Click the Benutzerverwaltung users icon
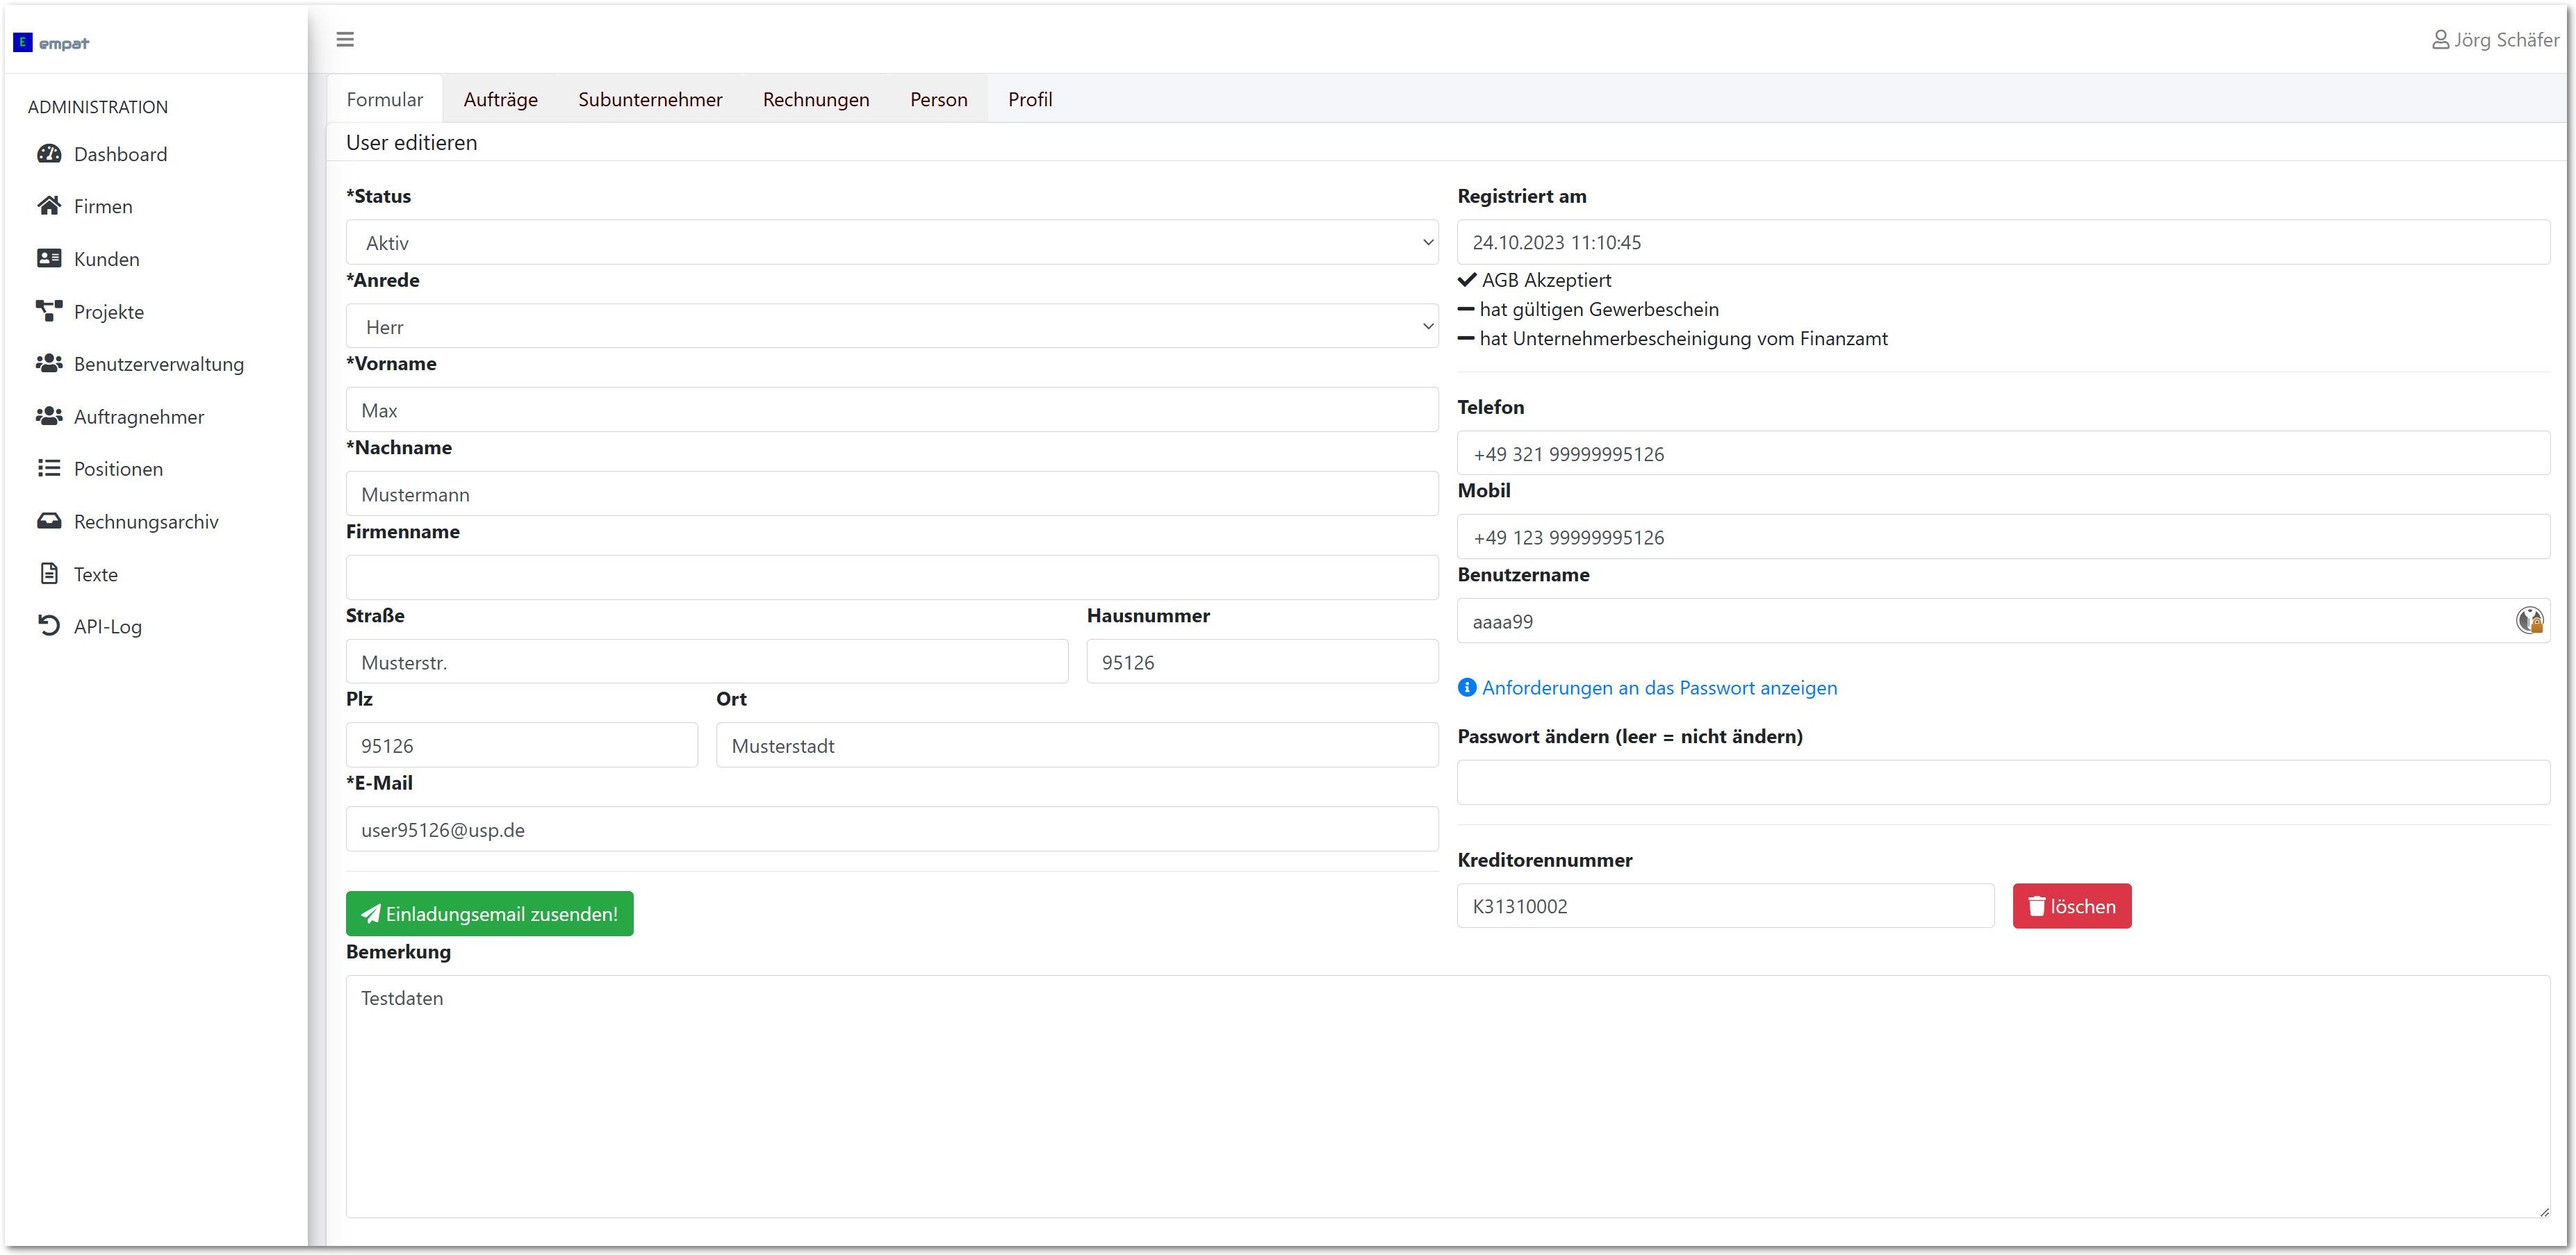The image size is (2576, 1255). 49,364
